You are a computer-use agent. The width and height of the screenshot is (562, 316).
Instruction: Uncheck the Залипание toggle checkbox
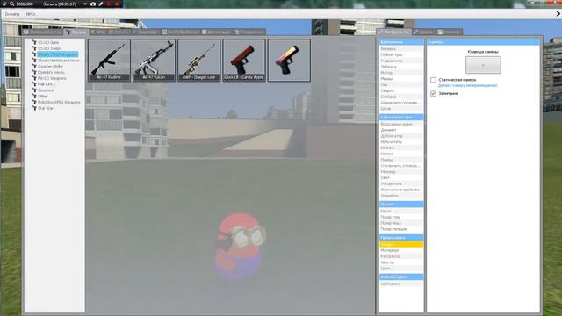click(433, 94)
